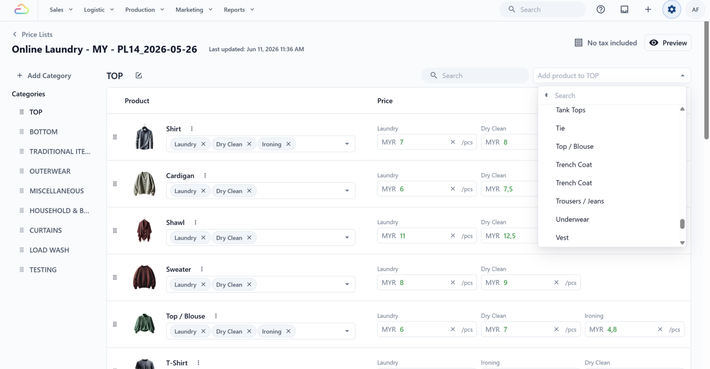Click the Shawl product thumbnail
710x369 pixels.
[x=145, y=230]
